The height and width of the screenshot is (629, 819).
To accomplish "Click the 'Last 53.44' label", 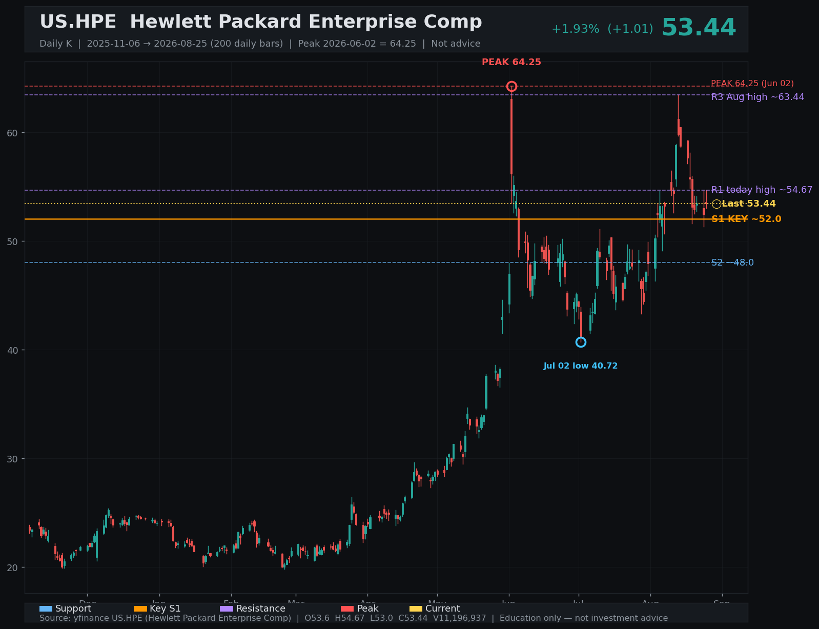I will [x=749, y=204].
